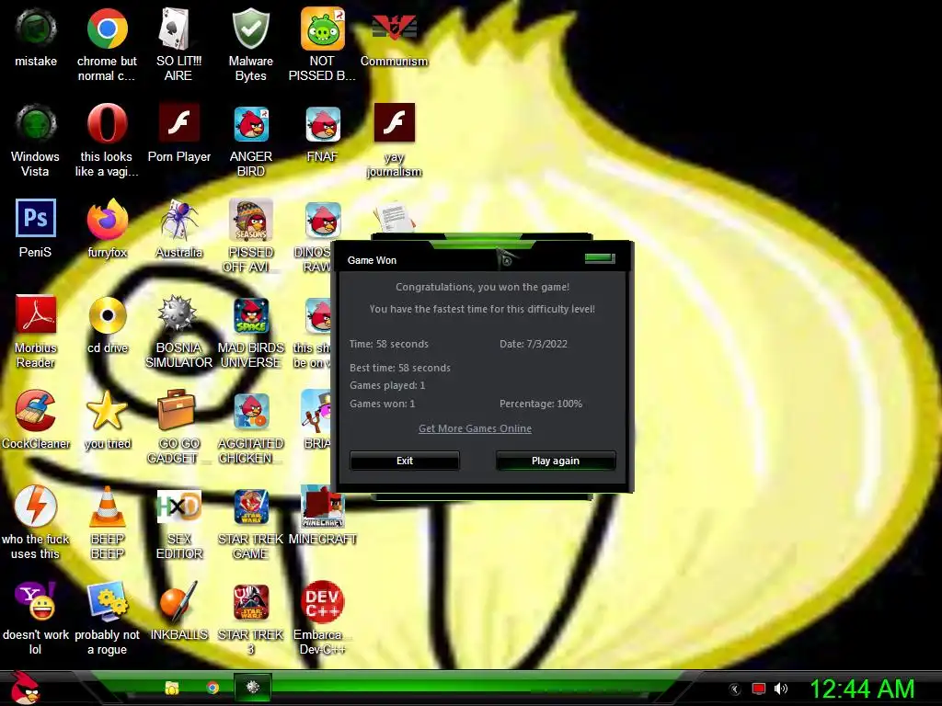Open the ANGER BIRD icon
The width and height of the screenshot is (942, 706).
pos(250,124)
